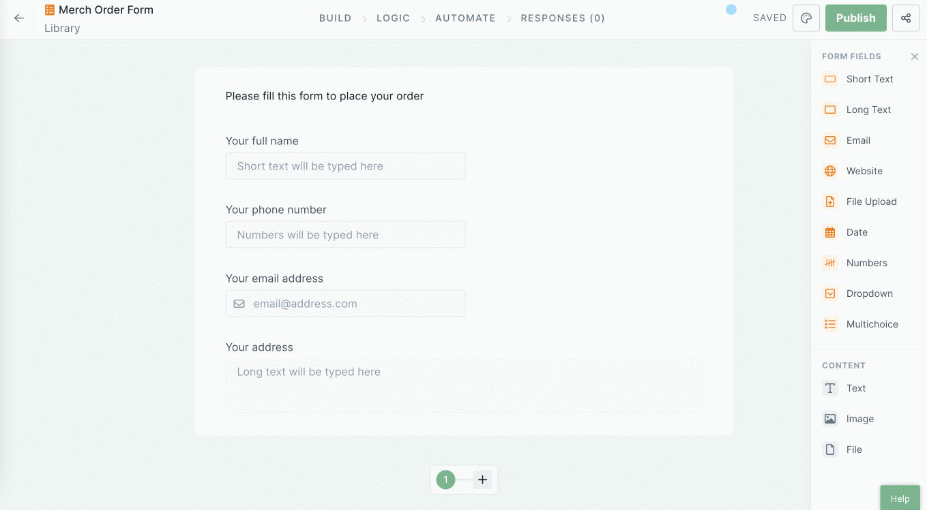Viewport: 927px width, 510px height.
Task: Open the AUTOMATE section
Action: point(465,18)
